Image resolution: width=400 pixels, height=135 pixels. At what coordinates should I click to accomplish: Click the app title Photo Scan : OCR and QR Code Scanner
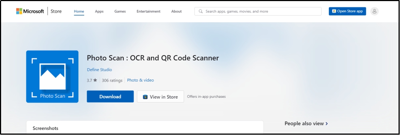click(153, 58)
